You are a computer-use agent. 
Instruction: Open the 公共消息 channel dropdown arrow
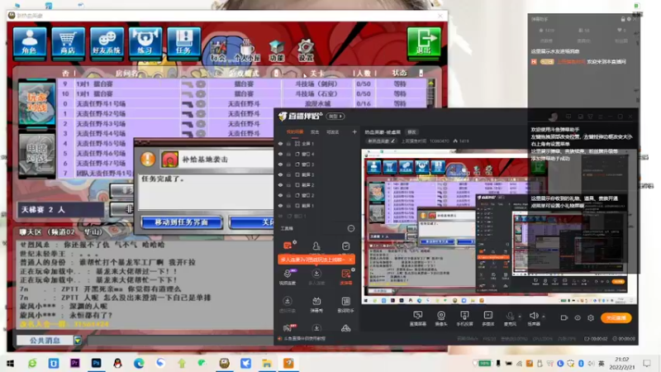coord(78,341)
